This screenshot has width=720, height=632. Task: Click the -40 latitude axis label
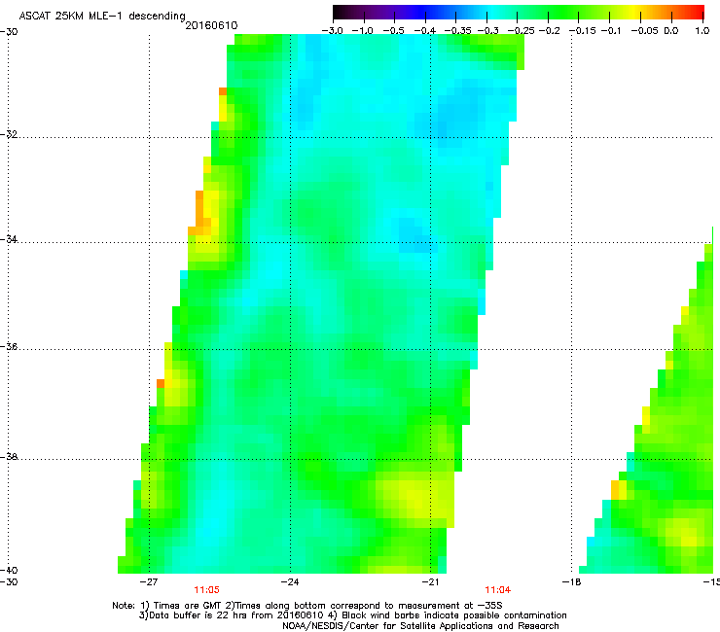(x=9, y=570)
